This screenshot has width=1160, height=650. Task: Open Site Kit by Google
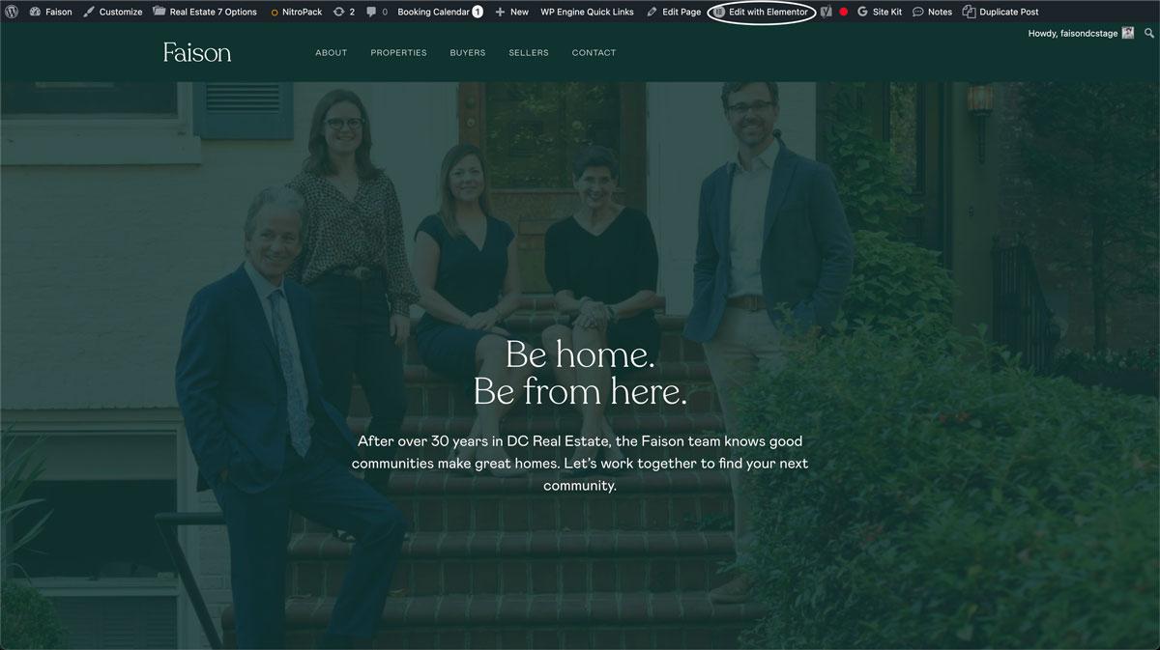[x=880, y=12]
